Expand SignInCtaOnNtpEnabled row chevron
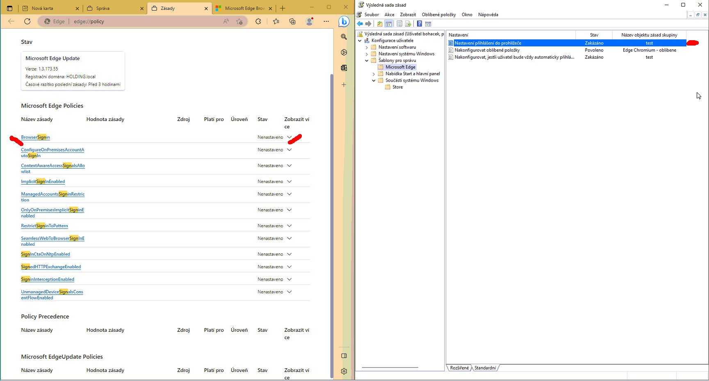 (x=290, y=254)
